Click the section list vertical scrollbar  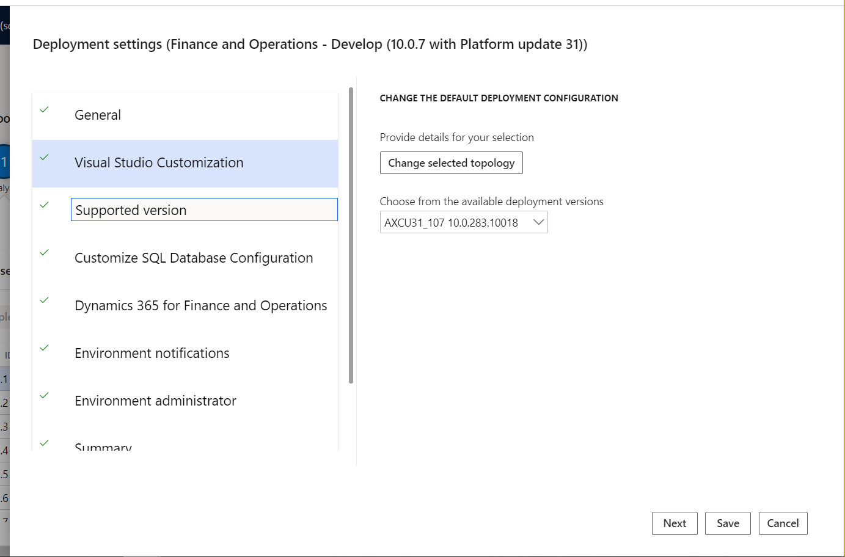click(351, 236)
